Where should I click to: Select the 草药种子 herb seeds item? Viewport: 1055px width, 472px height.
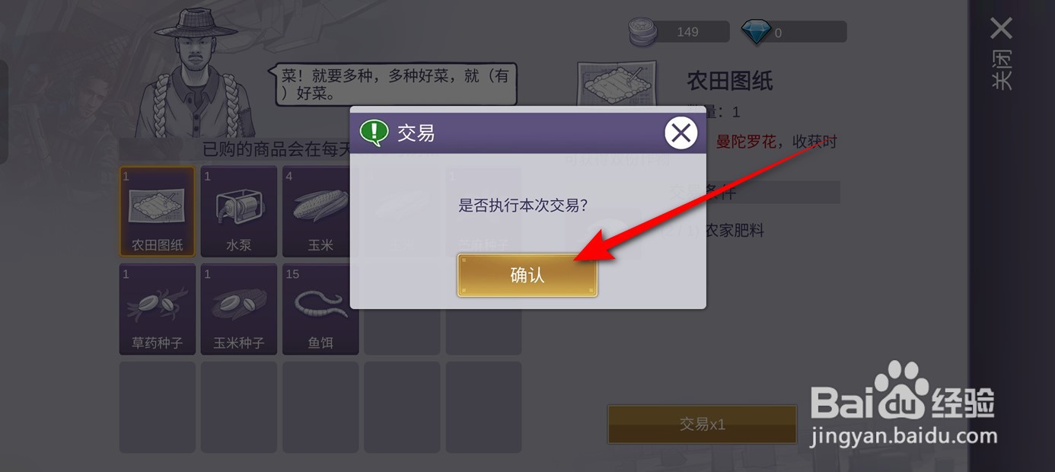click(x=157, y=309)
